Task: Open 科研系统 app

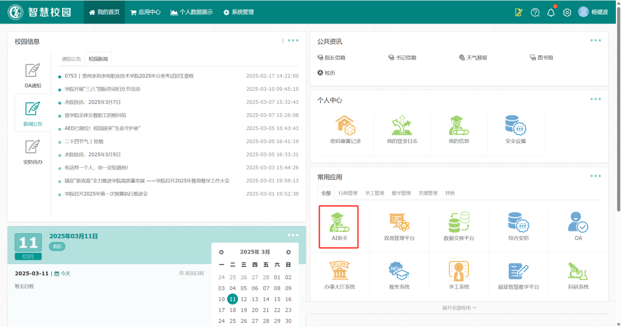Action: click(x=578, y=275)
